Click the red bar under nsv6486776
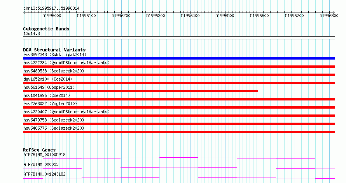The width and height of the screenshot is (346, 183). click(x=179, y=132)
